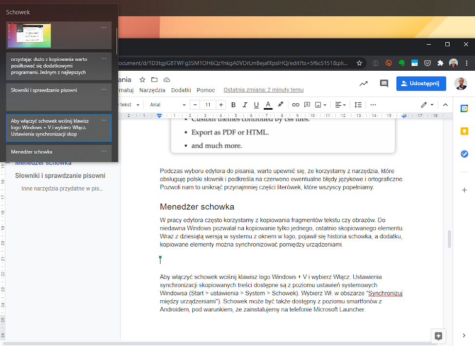The width and height of the screenshot is (475, 346).
Task: Bookmark the page with the address bar star
Action: 359,63
